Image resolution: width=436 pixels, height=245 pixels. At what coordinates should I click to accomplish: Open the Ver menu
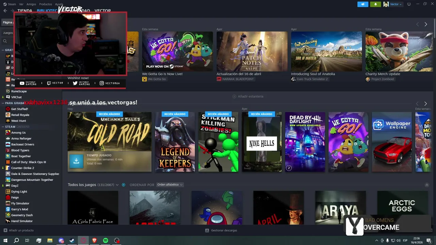(21, 4)
